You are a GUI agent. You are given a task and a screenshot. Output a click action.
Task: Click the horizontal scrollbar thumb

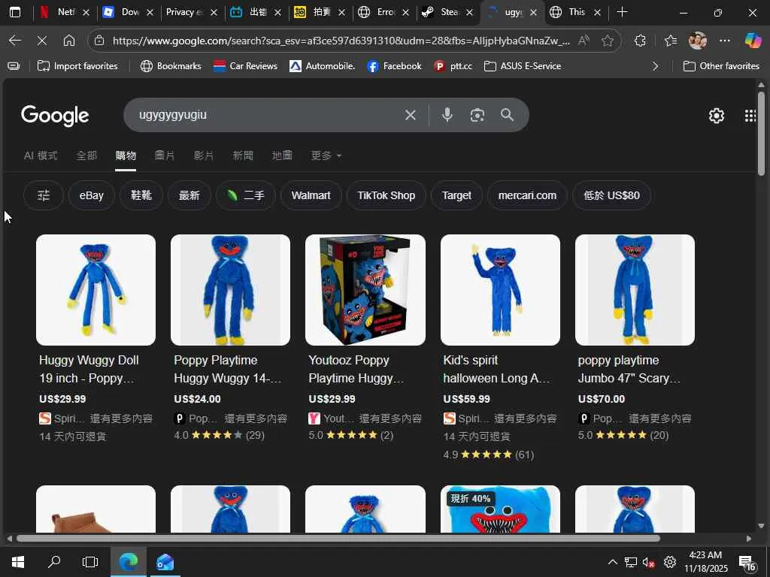[338, 538]
